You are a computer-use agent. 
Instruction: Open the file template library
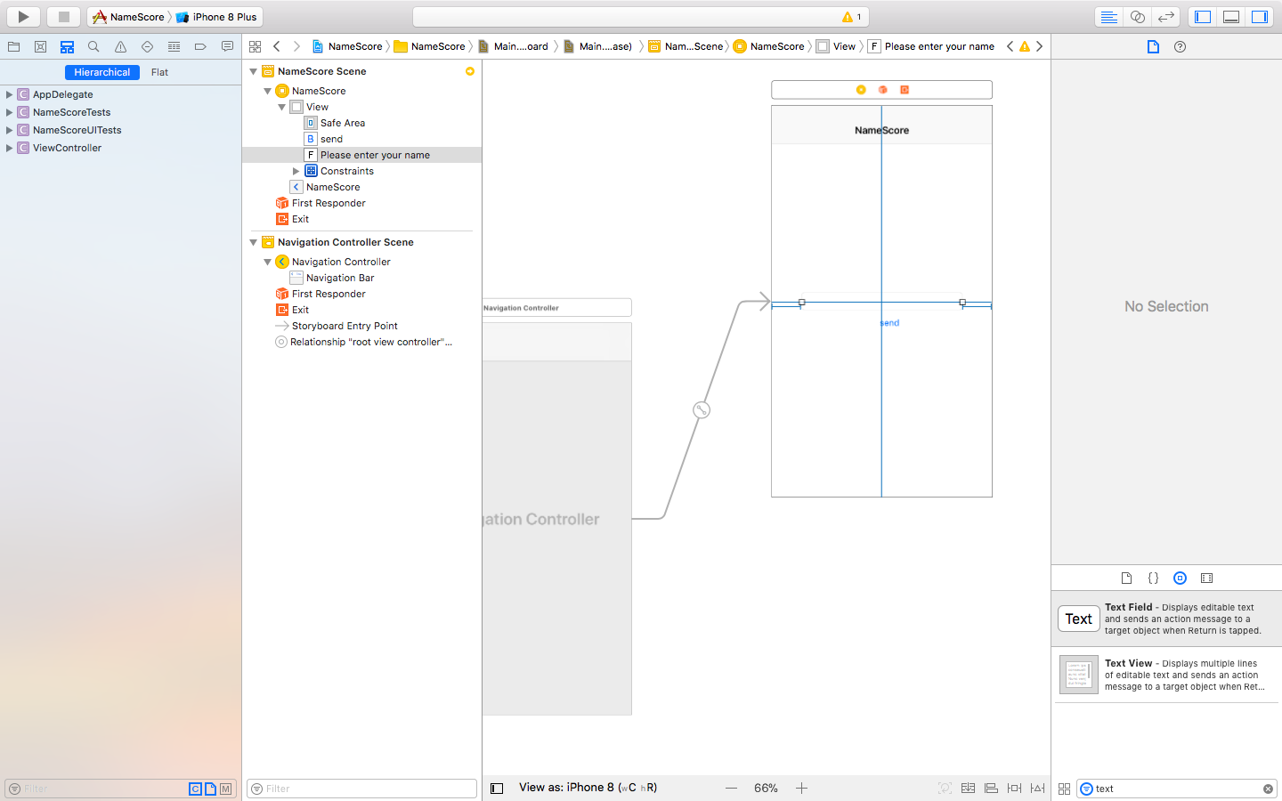click(1126, 578)
